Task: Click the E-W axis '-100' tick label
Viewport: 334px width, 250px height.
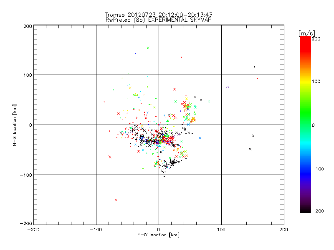Action: [96, 230]
